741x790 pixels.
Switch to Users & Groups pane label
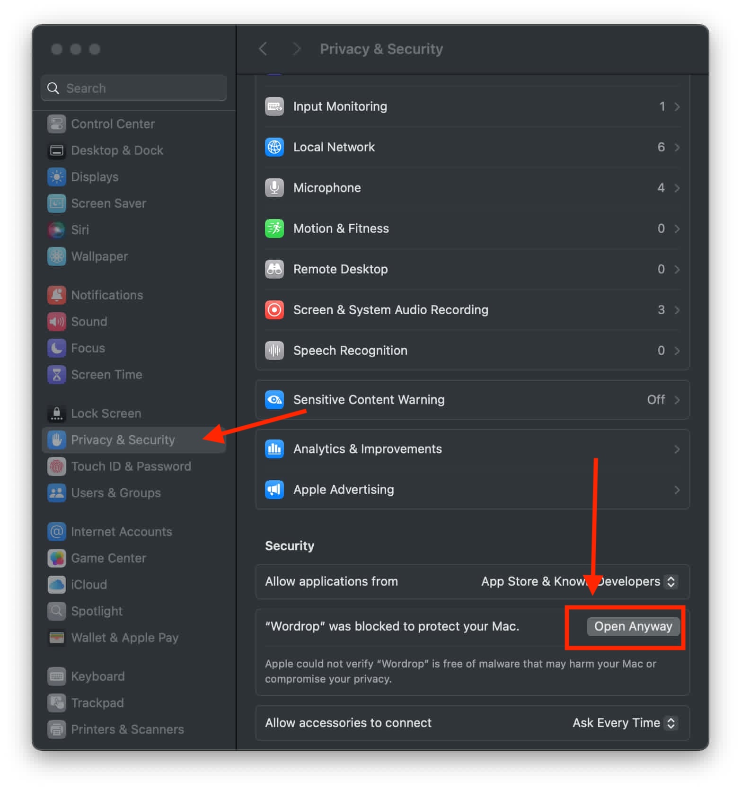116,493
